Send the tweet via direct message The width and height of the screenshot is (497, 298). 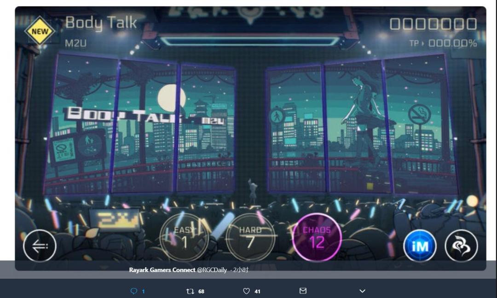303,291
